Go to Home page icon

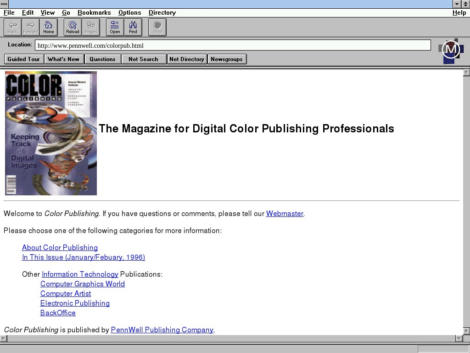[x=49, y=27]
